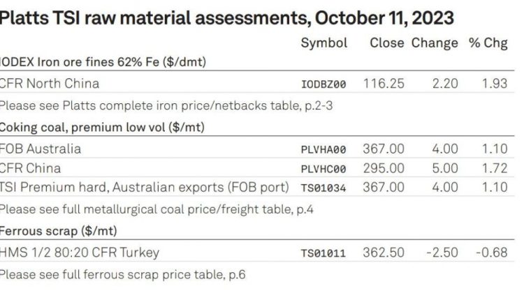524x300 pixels.
Task: Click the PLVHA00 symbol code
Action: [x=323, y=149]
